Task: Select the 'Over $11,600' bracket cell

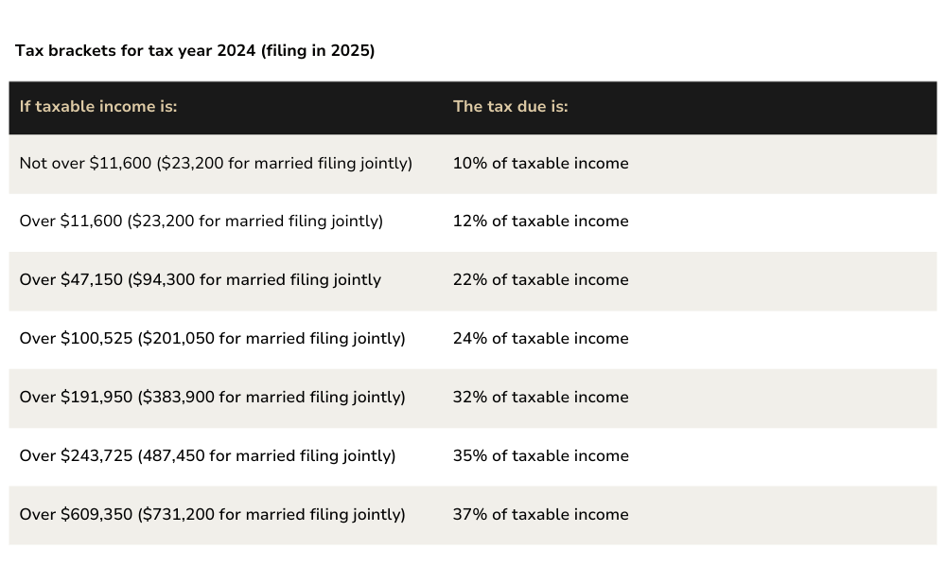Action: point(201,222)
